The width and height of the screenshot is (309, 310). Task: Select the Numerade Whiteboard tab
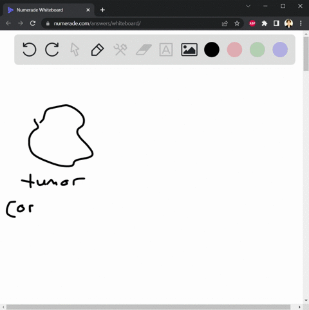pyautogui.click(x=49, y=10)
